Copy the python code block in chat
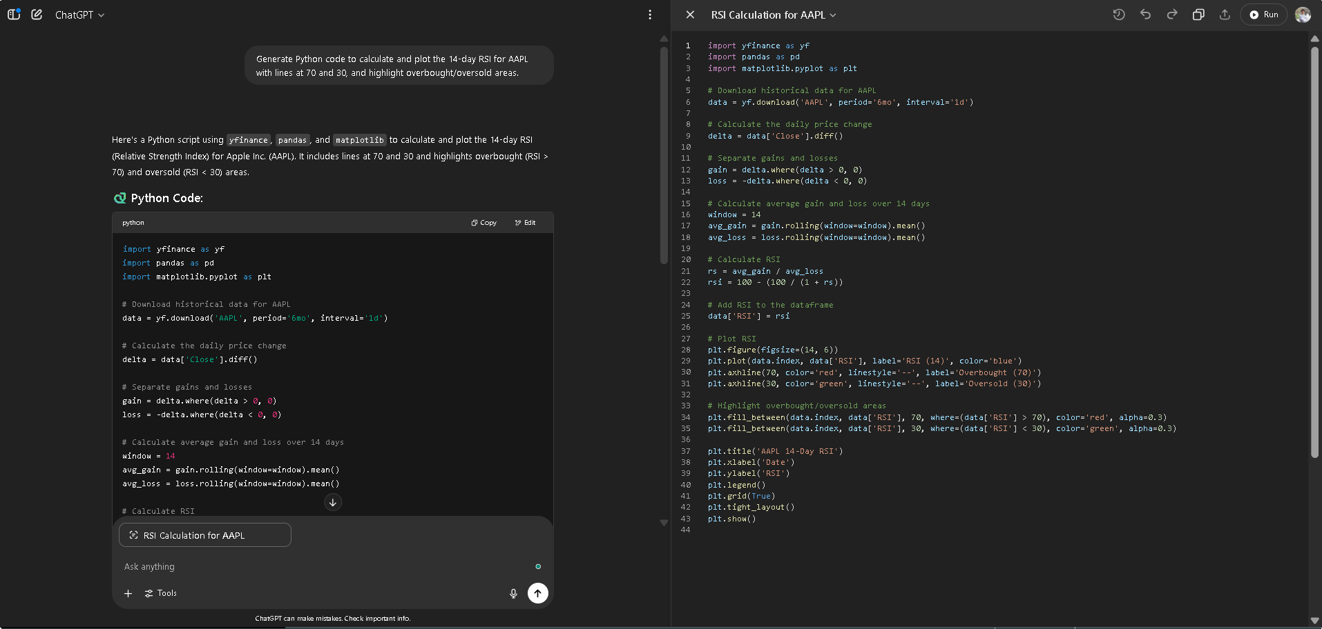The height and width of the screenshot is (629, 1322). tap(484, 223)
